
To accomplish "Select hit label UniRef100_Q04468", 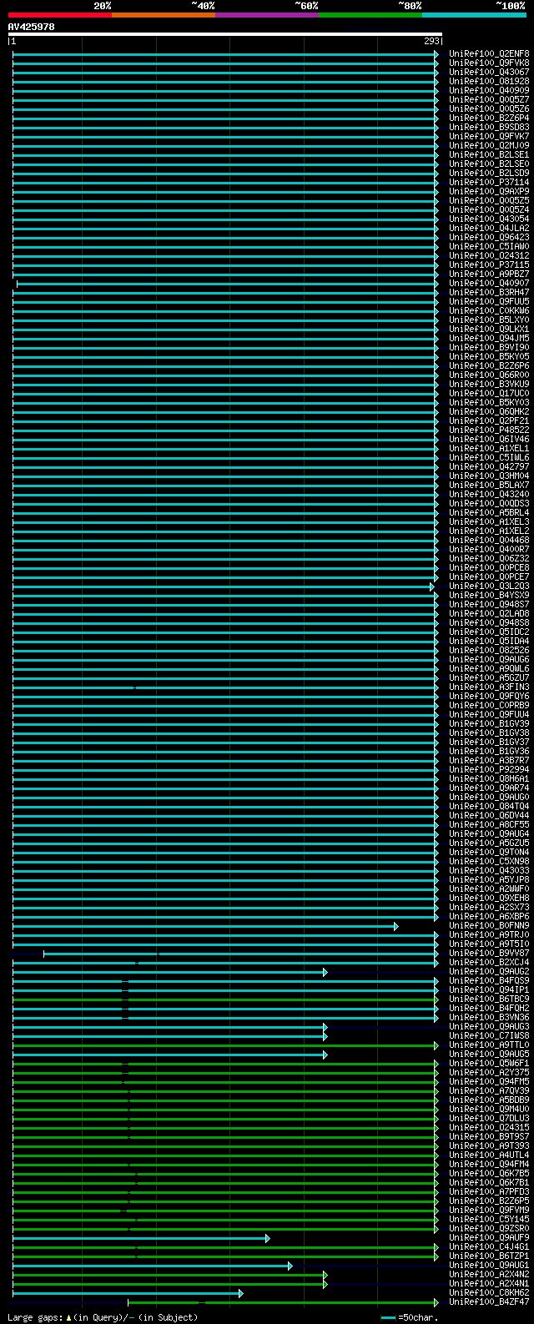I will point(489,541).
